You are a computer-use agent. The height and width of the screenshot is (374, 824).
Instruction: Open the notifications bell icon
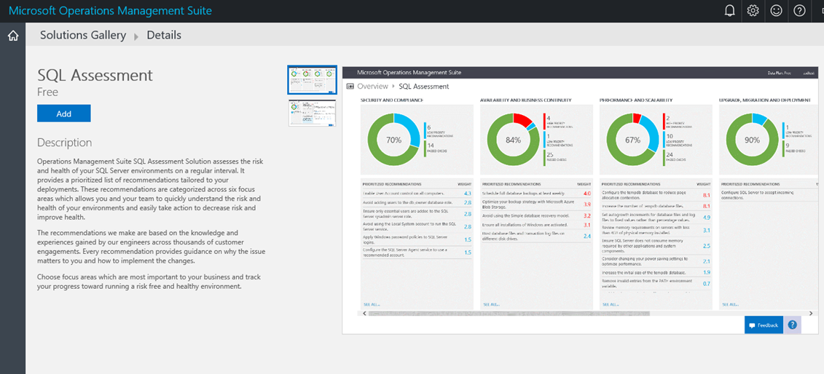(729, 10)
